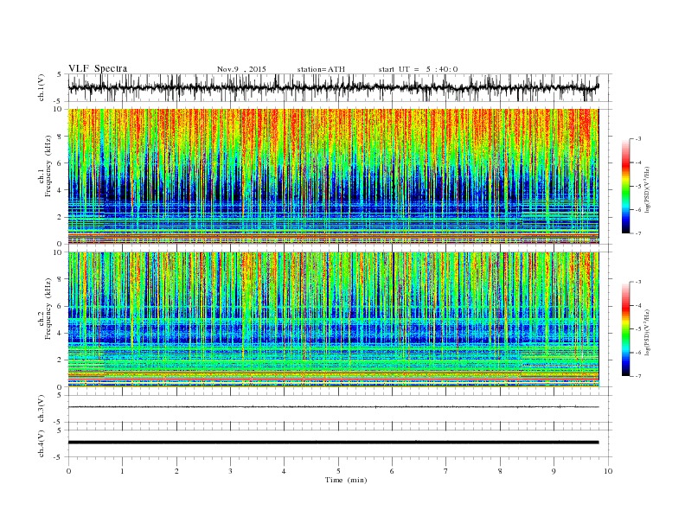
Task: Click the ch.1 'Frequency (kHz)' axis label
Action: (x=48, y=166)
